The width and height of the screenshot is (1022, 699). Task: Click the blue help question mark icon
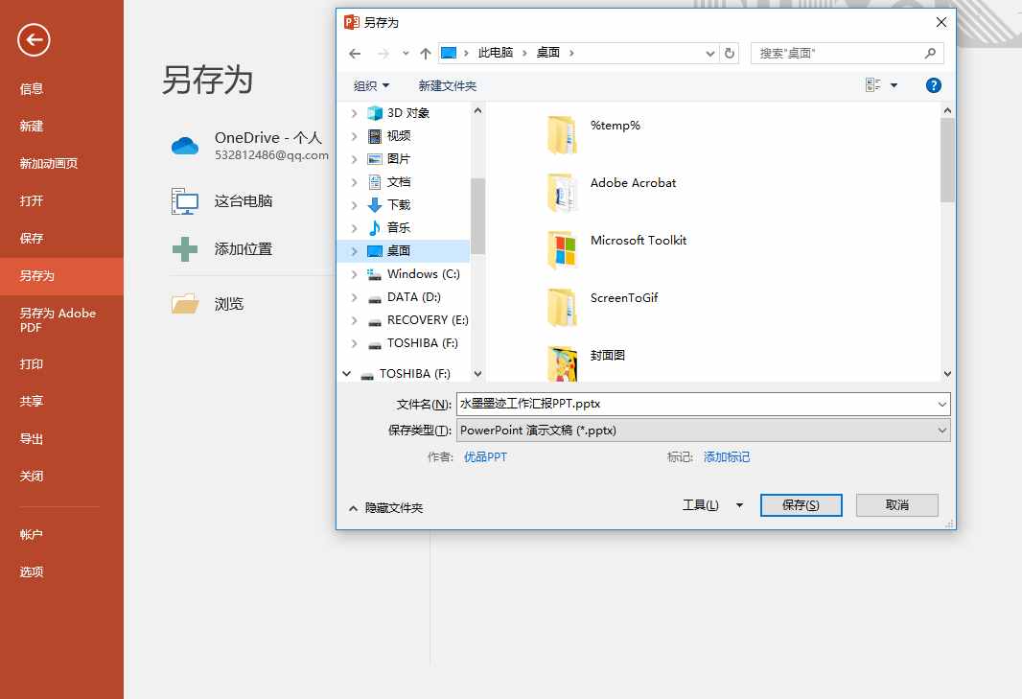(933, 84)
